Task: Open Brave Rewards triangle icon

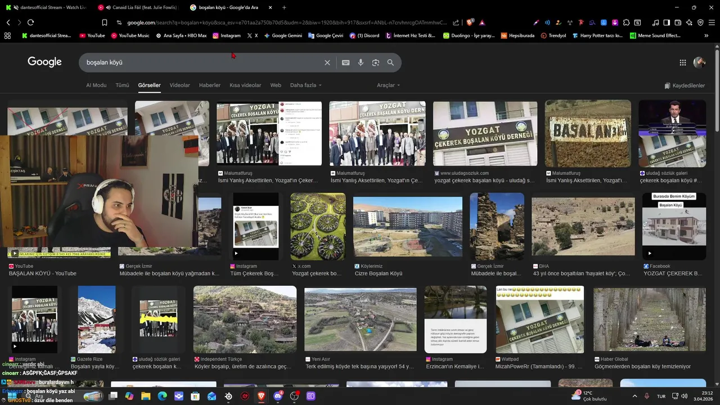Action: click(x=482, y=22)
